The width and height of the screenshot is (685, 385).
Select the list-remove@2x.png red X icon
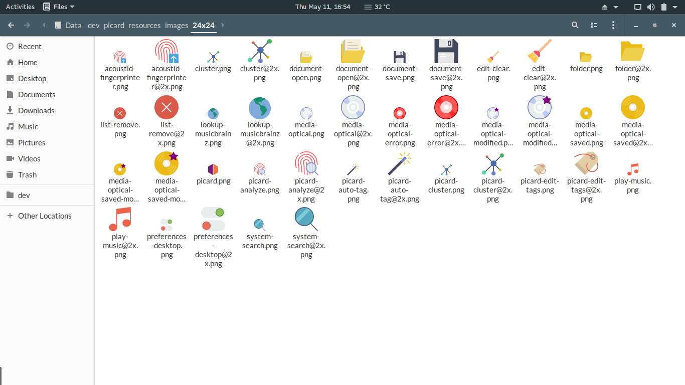[166, 107]
